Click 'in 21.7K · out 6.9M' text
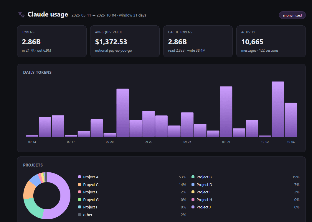This screenshot has height=222, width=312. 37,50
